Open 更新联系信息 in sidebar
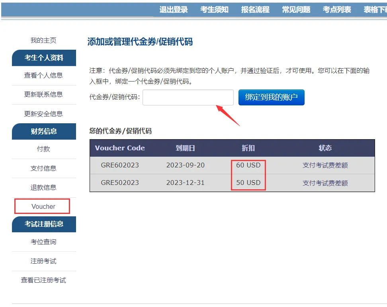The width and height of the screenshot is (387, 307). click(x=43, y=94)
